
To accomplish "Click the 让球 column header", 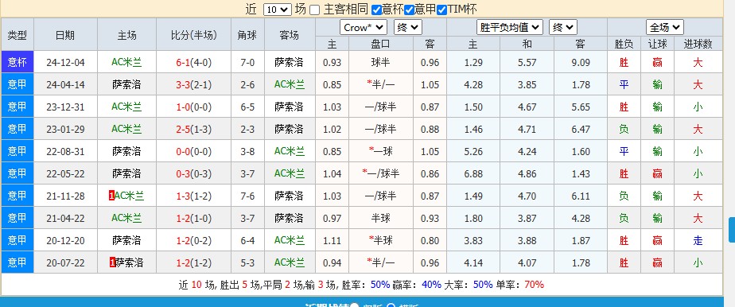I will [657, 44].
